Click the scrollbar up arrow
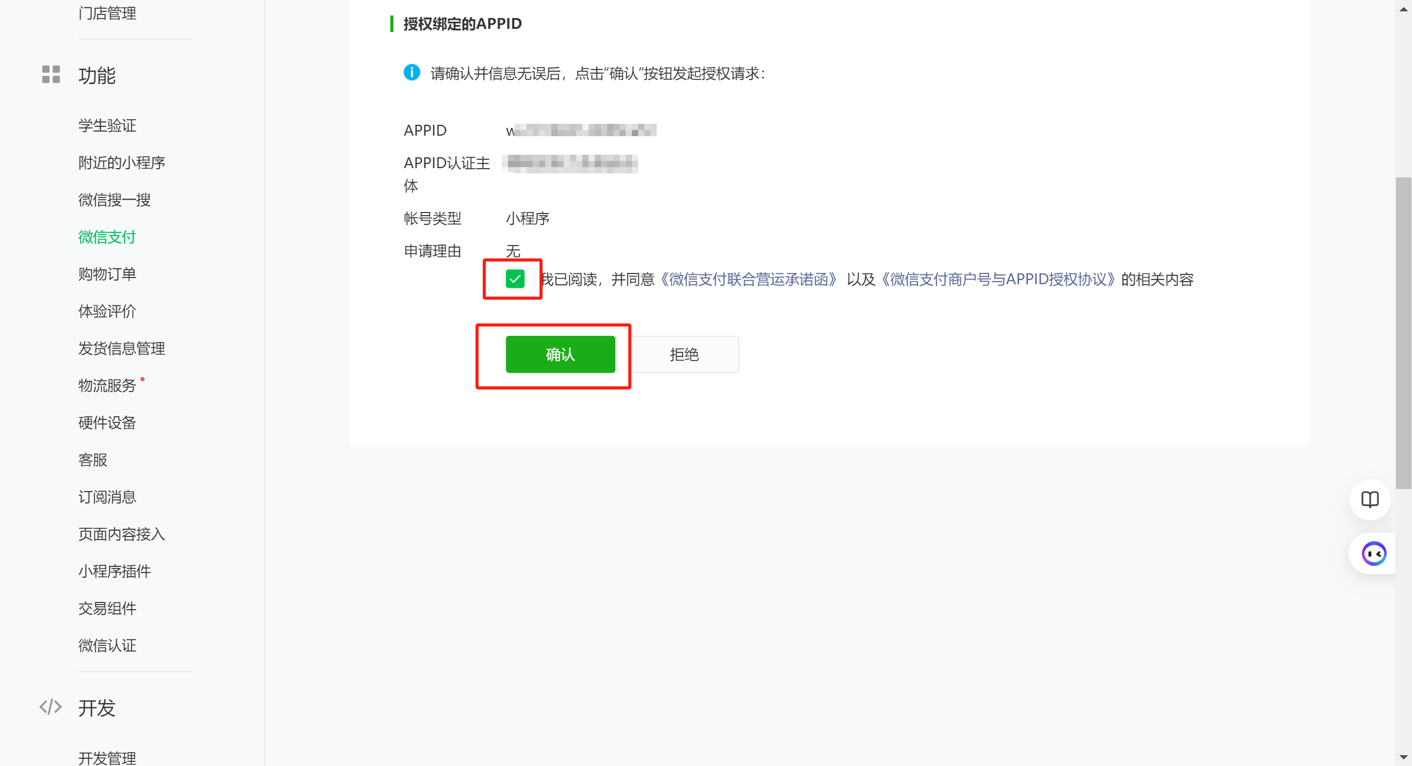 (1404, 9)
